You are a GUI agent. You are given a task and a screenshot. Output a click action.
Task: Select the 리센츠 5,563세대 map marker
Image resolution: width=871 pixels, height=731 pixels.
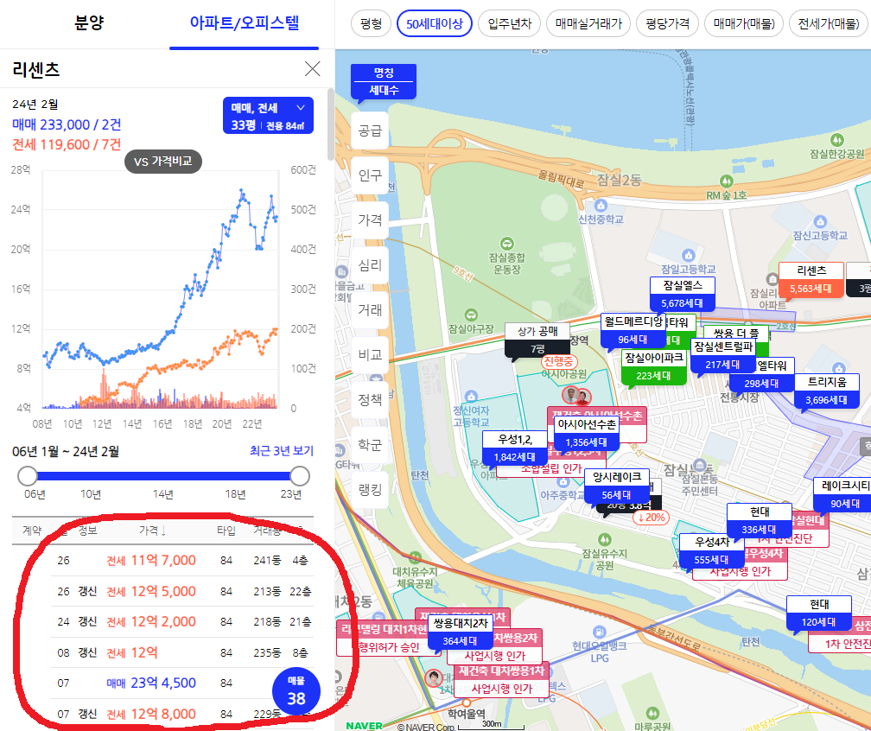(x=811, y=279)
